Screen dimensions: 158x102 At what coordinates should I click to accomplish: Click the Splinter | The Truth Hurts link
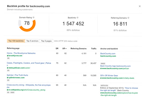pyautogui.click(x=17, y=75)
